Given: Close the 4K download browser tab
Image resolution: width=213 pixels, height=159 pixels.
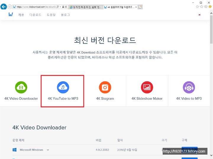Looking at the screenshot, I should click(136, 7).
